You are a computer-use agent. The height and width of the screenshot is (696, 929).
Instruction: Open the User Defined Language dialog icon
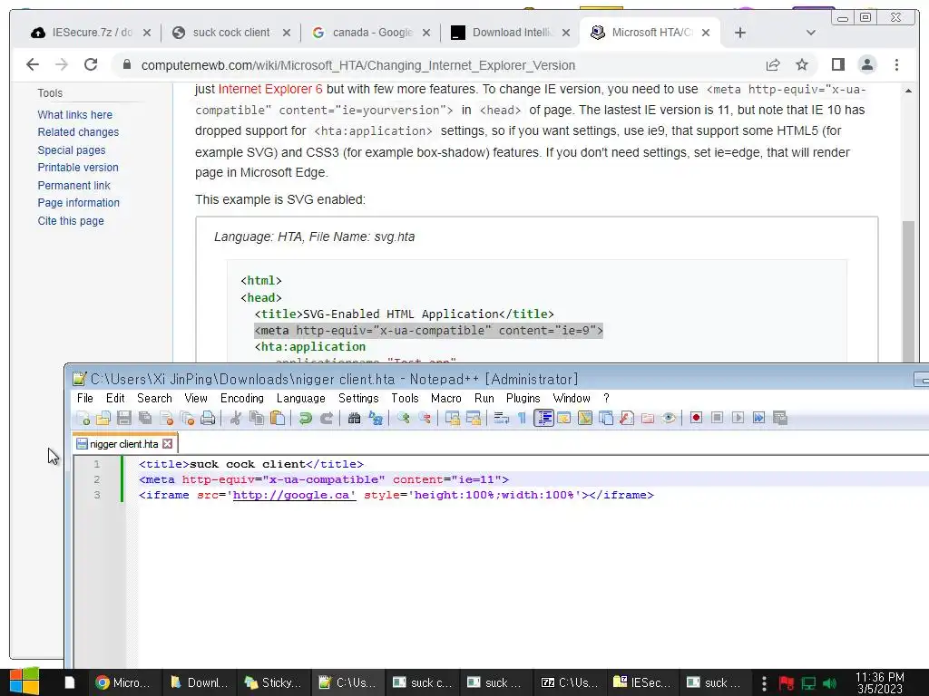coord(564,419)
